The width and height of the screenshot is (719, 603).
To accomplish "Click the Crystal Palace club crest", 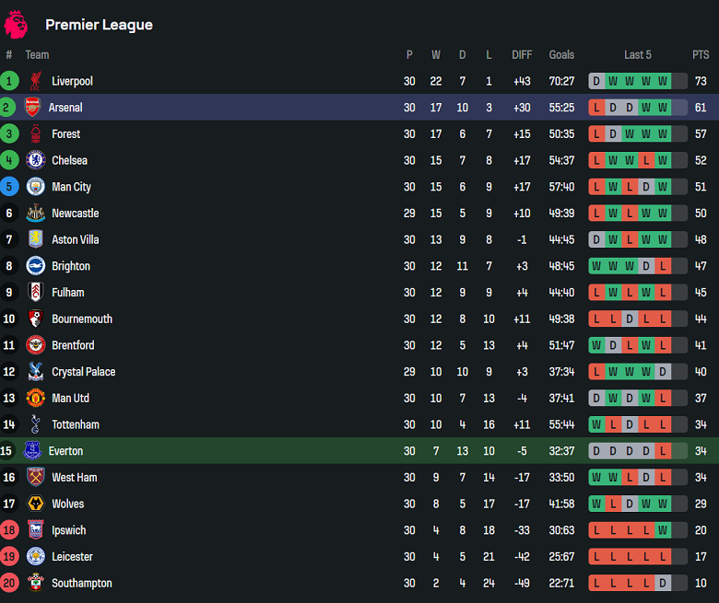I will point(35,372).
